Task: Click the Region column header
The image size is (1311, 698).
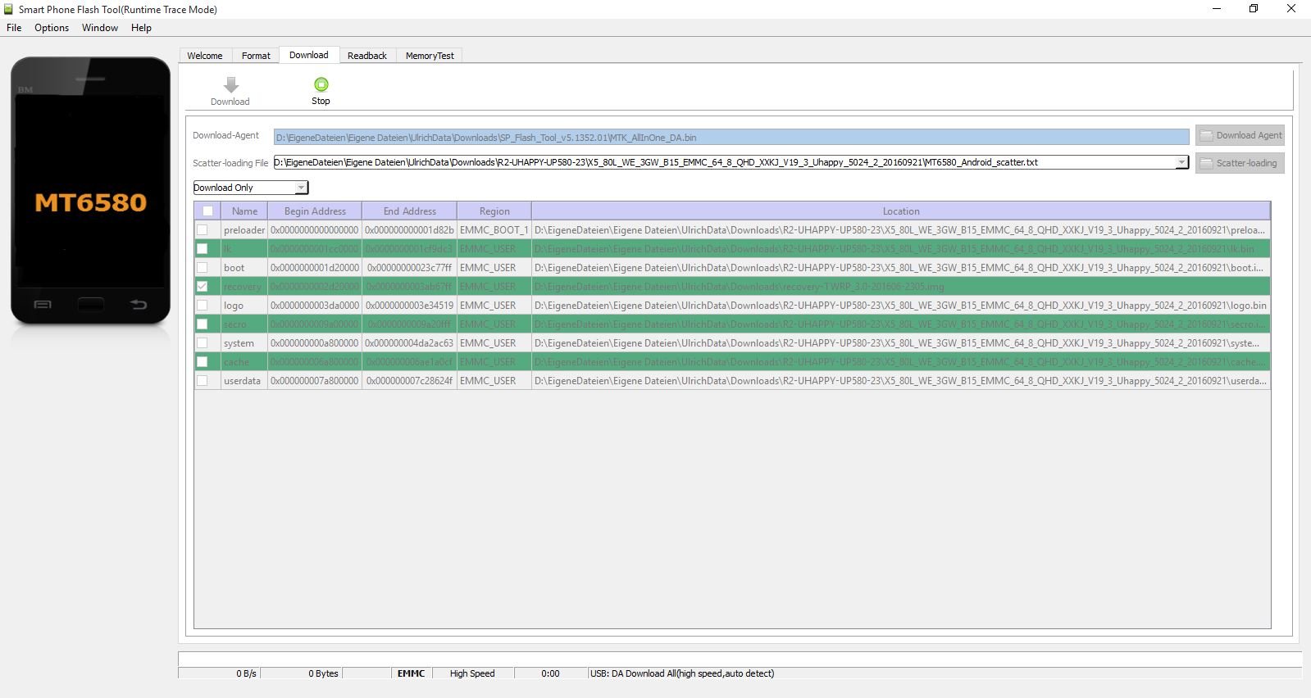Action: [x=494, y=211]
